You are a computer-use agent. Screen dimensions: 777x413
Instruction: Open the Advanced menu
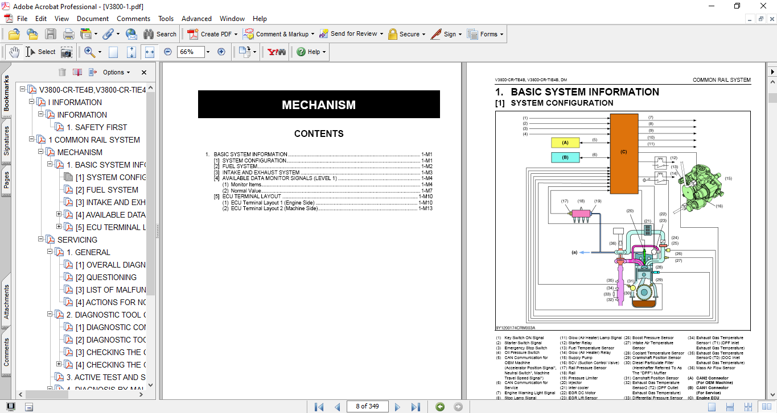tap(196, 19)
